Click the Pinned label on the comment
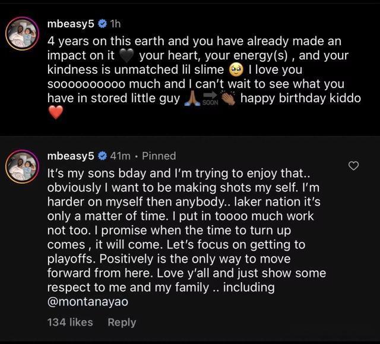 coord(159,156)
